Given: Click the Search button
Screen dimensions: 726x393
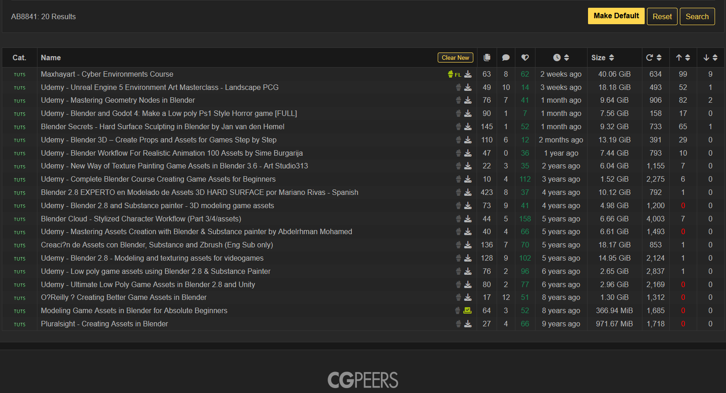Looking at the screenshot, I should [697, 16].
